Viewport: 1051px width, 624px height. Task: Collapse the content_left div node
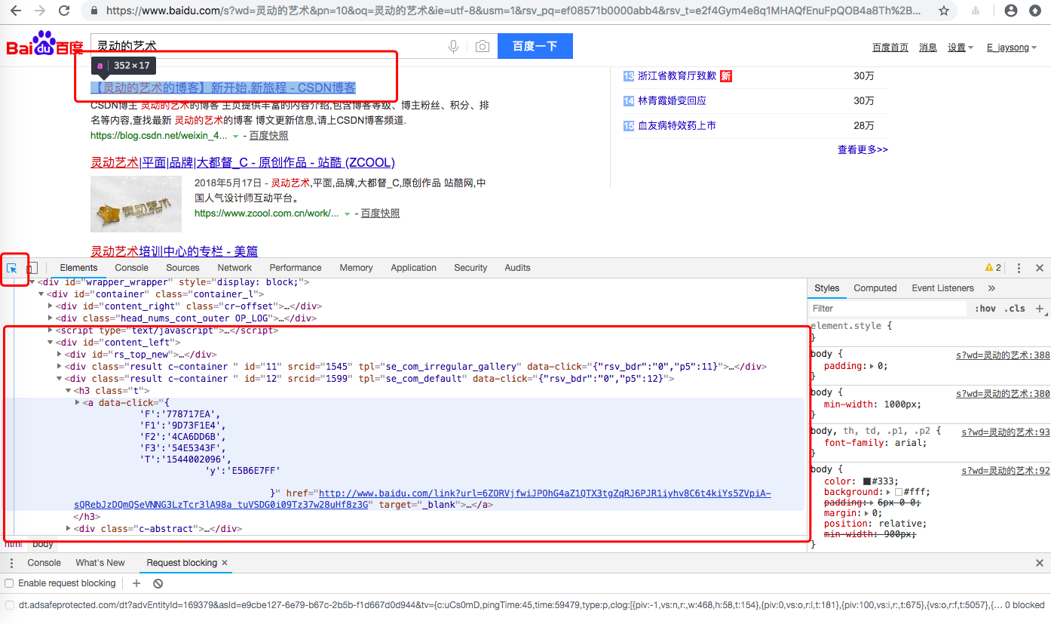point(51,343)
